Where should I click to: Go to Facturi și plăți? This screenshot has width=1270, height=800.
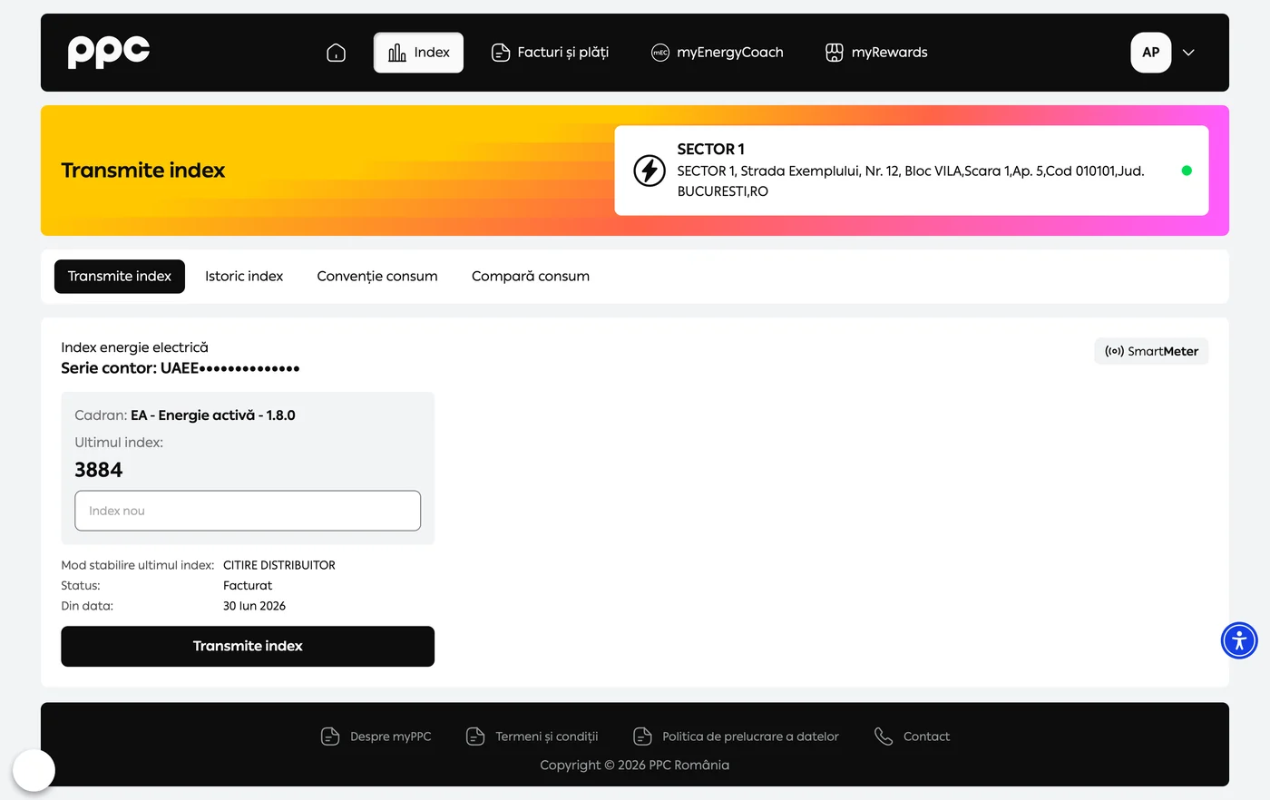(x=550, y=53)
